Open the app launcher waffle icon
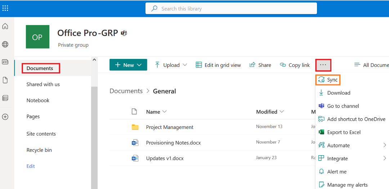 pos(5,8)
